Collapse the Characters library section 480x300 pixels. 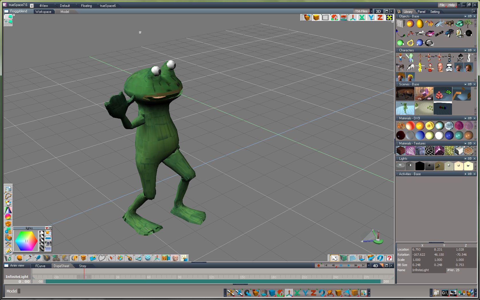[465, 50]
